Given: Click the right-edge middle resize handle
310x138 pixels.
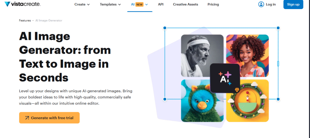Looking at the screenshot, I should [278, 63].
